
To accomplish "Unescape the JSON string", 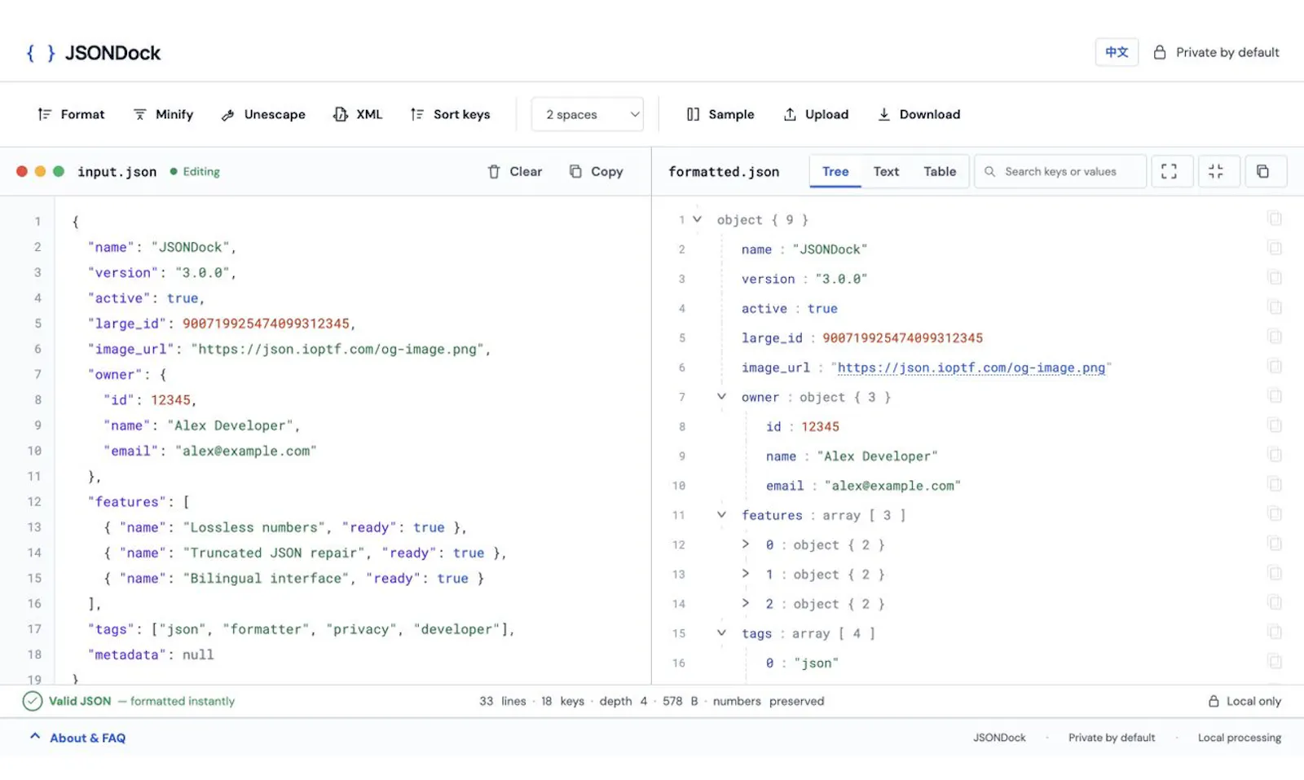I will click(263, 114).
